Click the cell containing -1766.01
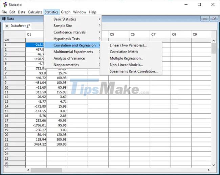The width and height of the screenshot is (220, 175). coord(36,125)
